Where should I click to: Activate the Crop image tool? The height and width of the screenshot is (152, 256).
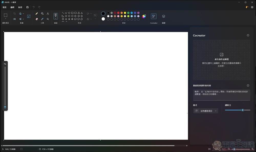coord(15,14)
